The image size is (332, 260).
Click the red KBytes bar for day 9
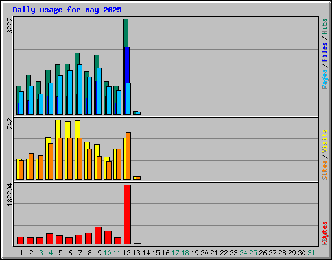[98, 236]
